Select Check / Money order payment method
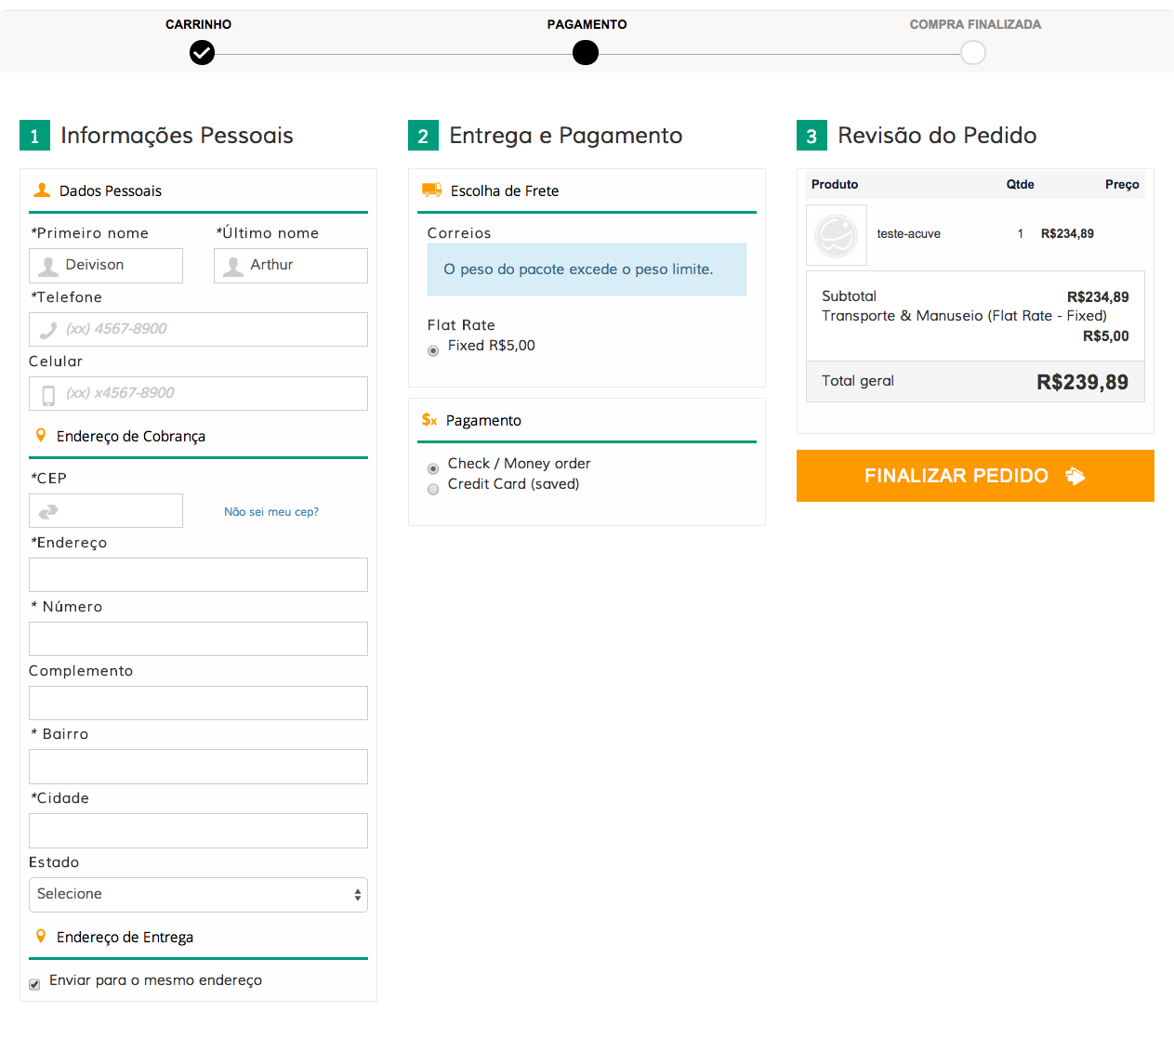The image size is (1174, 1038). (433, 469)
